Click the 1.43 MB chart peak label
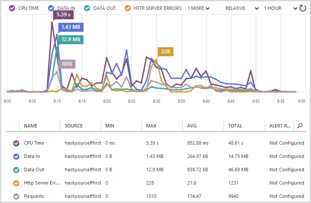Viewport: 311px width, 203px height. pyautogui.click(x=71, y=27)
